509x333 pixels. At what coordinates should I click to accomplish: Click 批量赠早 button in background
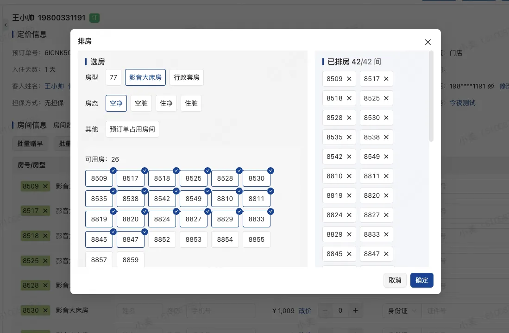(30, 144)
